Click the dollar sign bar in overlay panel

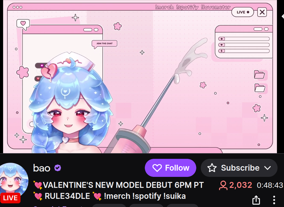tap(244, 51)
